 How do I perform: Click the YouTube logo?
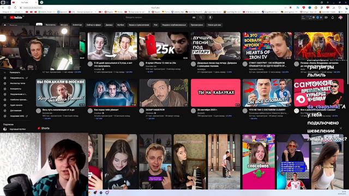tap(16, 17)
